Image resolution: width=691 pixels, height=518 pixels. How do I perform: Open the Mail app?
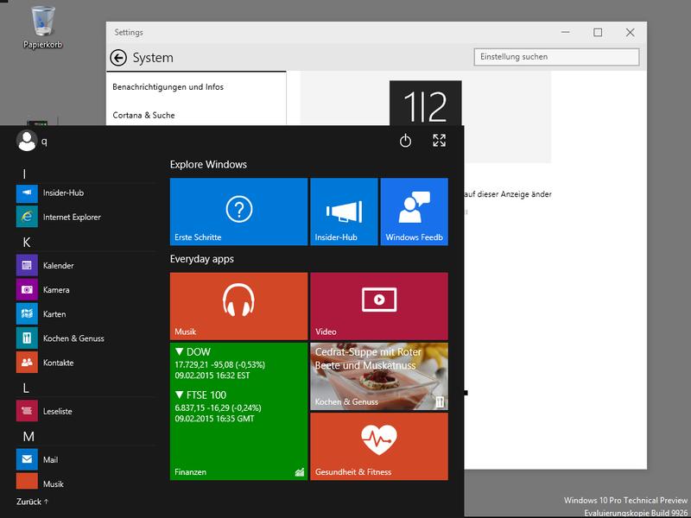pos(86,459)
